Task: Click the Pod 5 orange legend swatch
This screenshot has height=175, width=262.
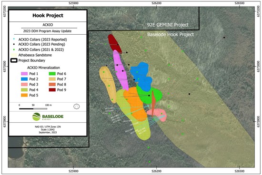Action: tap(24, 95)
